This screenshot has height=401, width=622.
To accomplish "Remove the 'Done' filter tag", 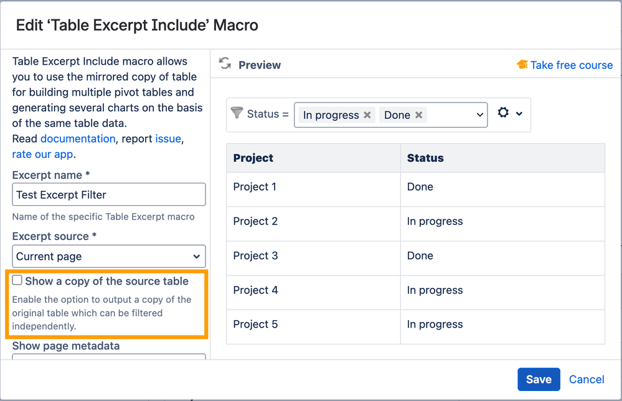I will point(418,115).
